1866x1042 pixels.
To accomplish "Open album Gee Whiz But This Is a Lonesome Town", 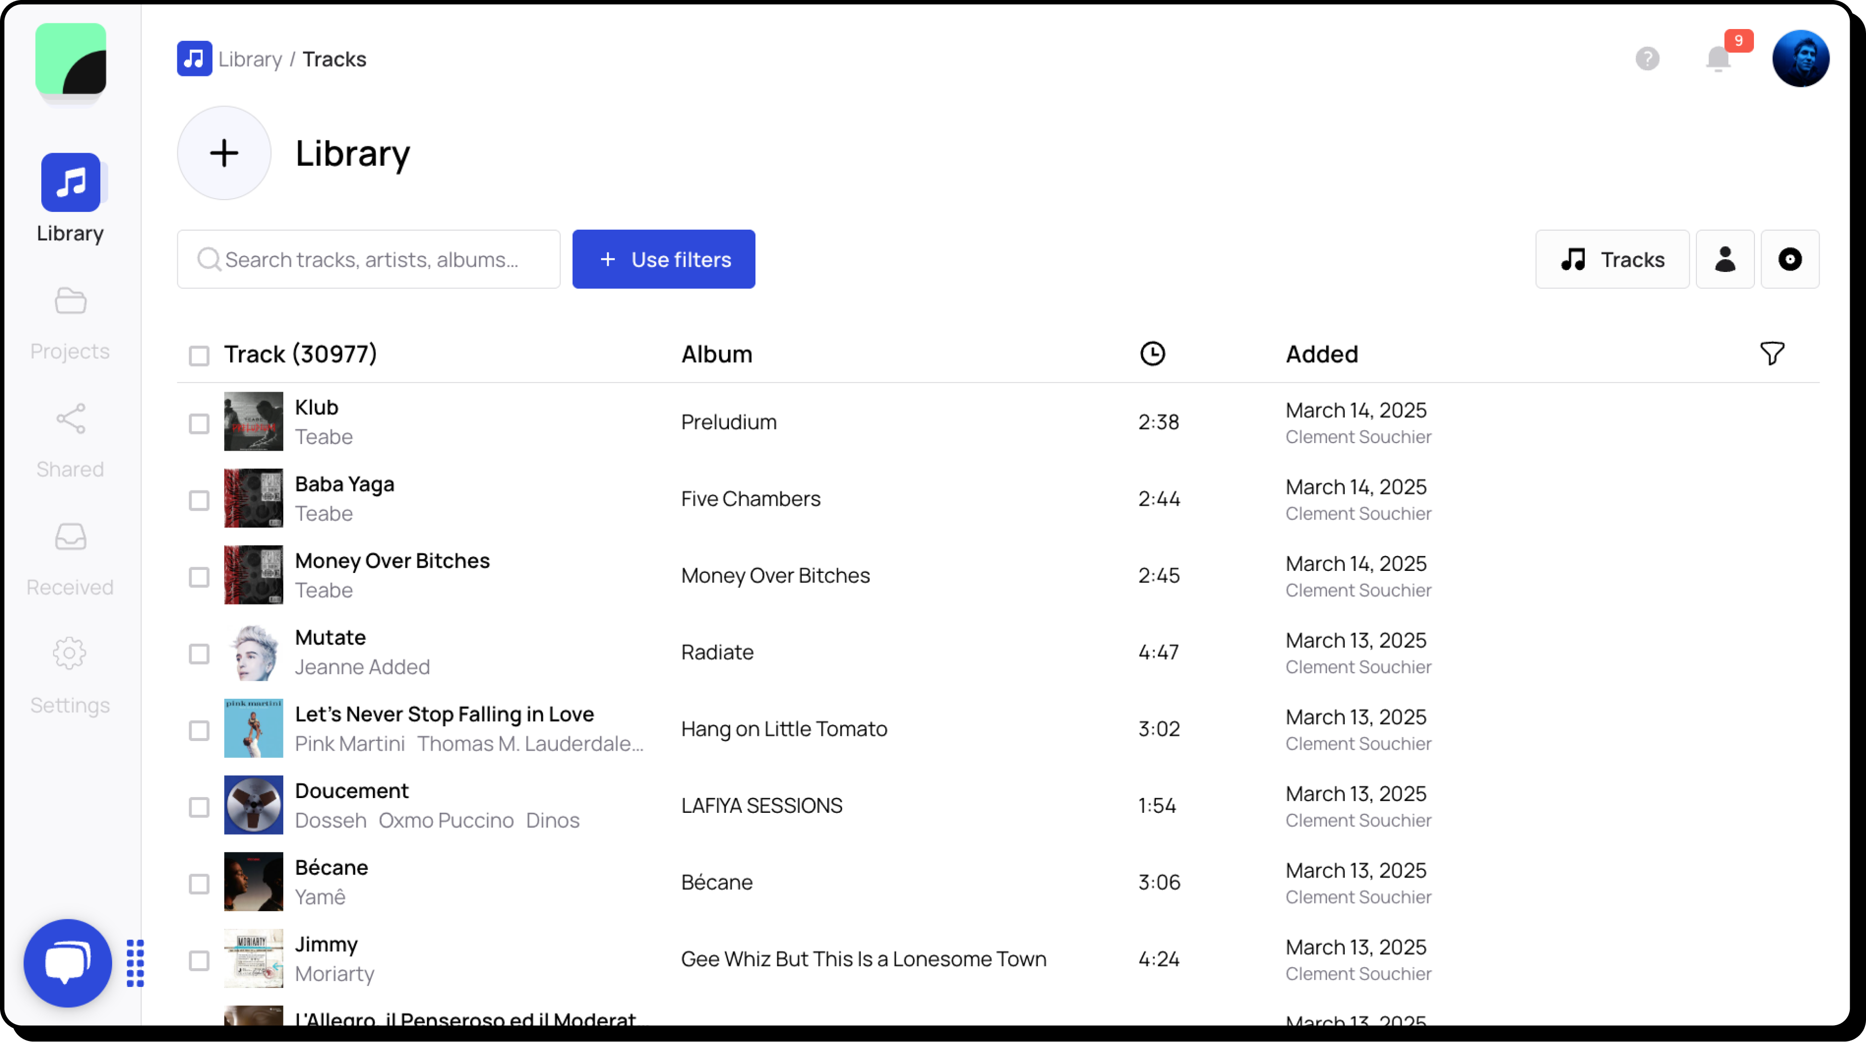I will (863, 959).
